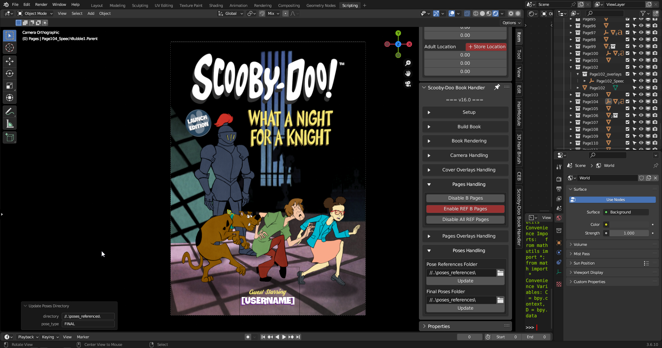Click the outliner filter funnel icon
662x348 pixels.
click(x=643, y=13)
